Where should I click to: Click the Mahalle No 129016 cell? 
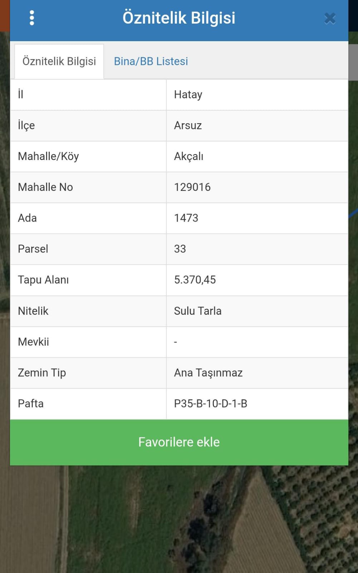[192, 187]
